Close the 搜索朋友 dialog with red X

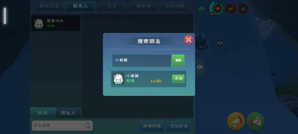pos(188,40)
